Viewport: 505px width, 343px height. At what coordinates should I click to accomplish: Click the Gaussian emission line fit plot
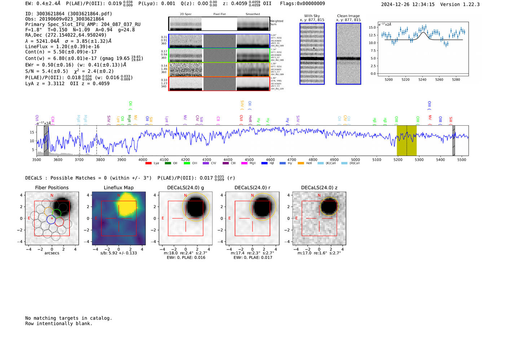pos(423,49)
